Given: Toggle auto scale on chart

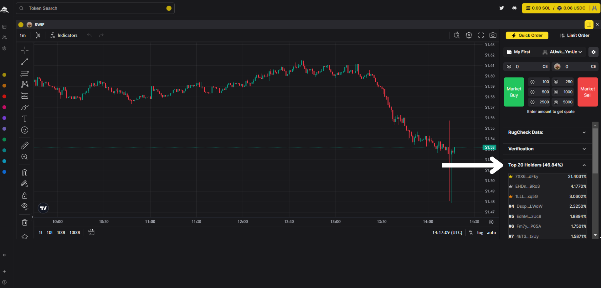Looking at the screenshot, I should 491,232.
